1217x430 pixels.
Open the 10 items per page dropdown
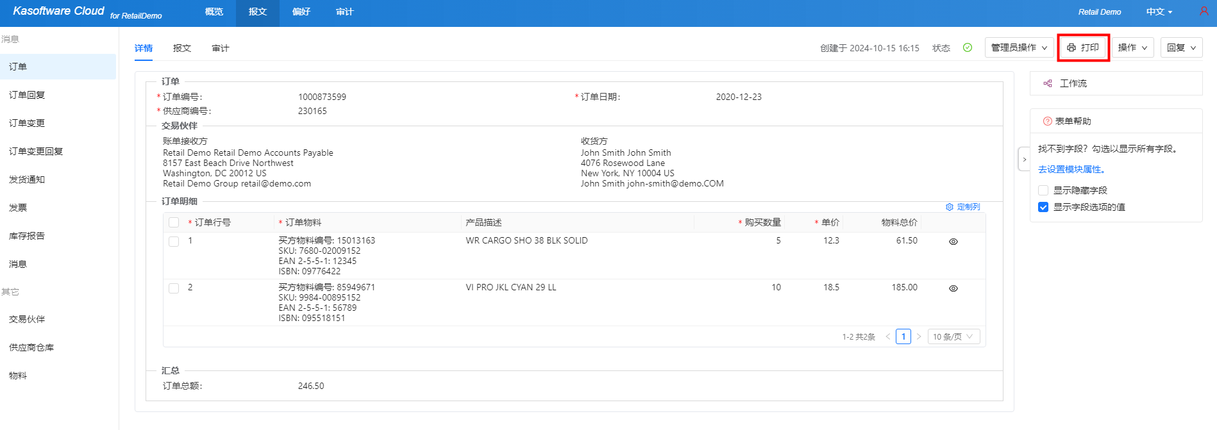[x=953, y=336]
